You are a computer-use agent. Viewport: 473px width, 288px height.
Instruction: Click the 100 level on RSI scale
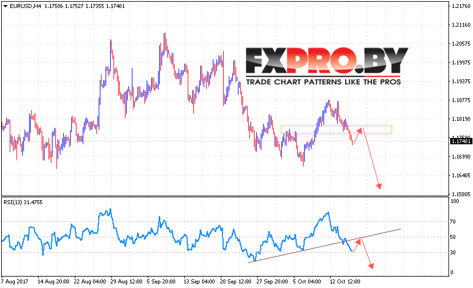[x=455, y=201]
